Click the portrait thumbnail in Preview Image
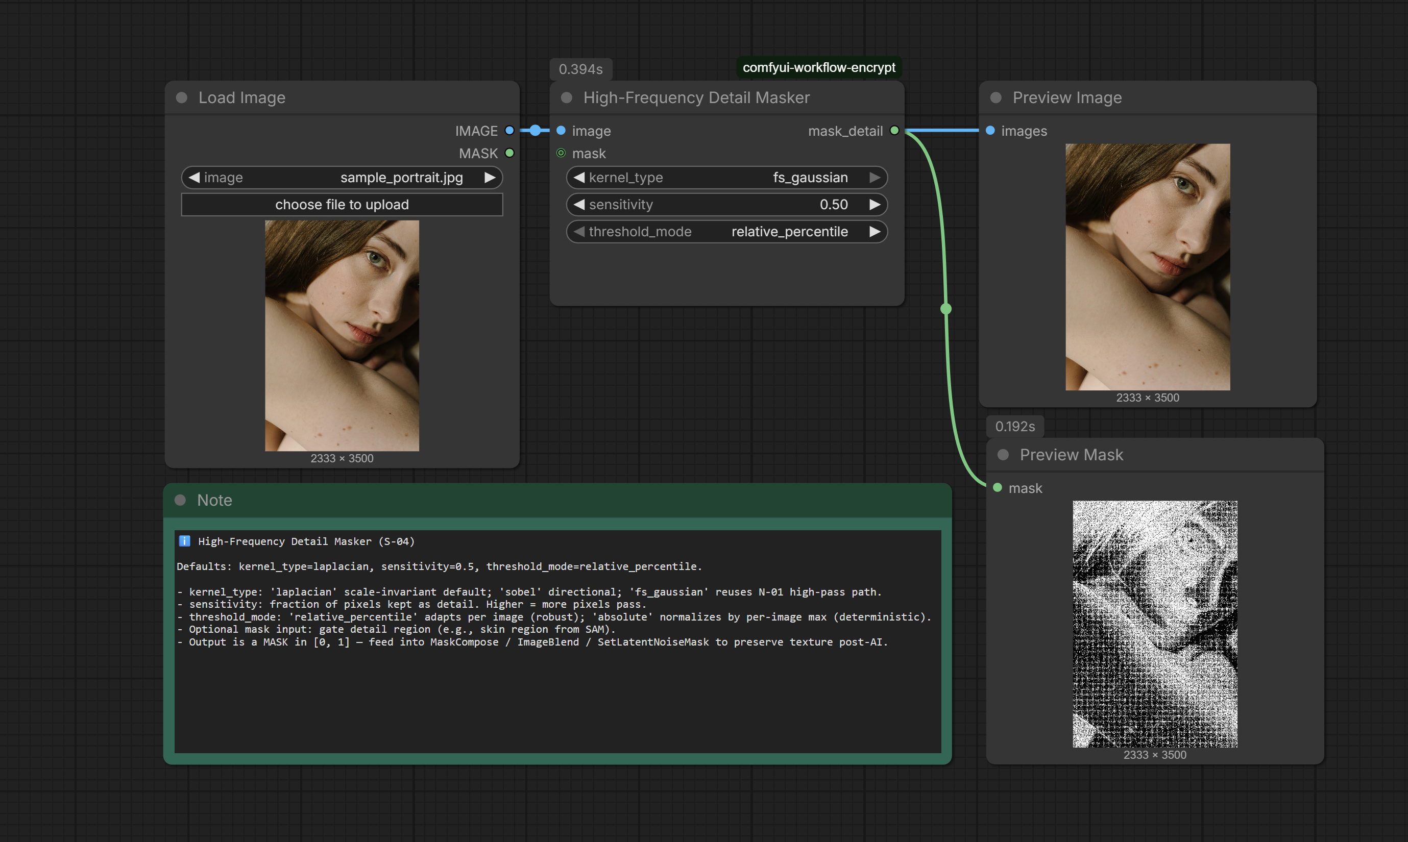The image size is (1408, 842). point(1148,267)
